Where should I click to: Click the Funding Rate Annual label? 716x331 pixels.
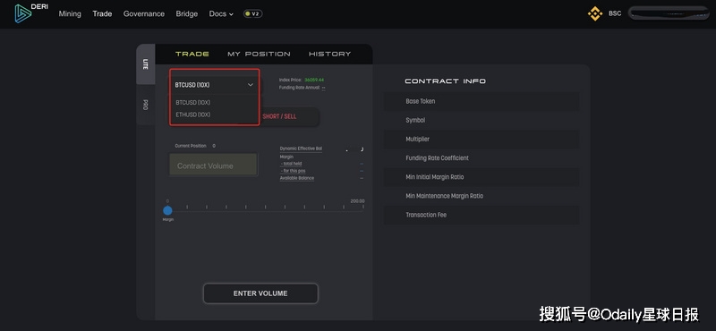pos(300,87)
